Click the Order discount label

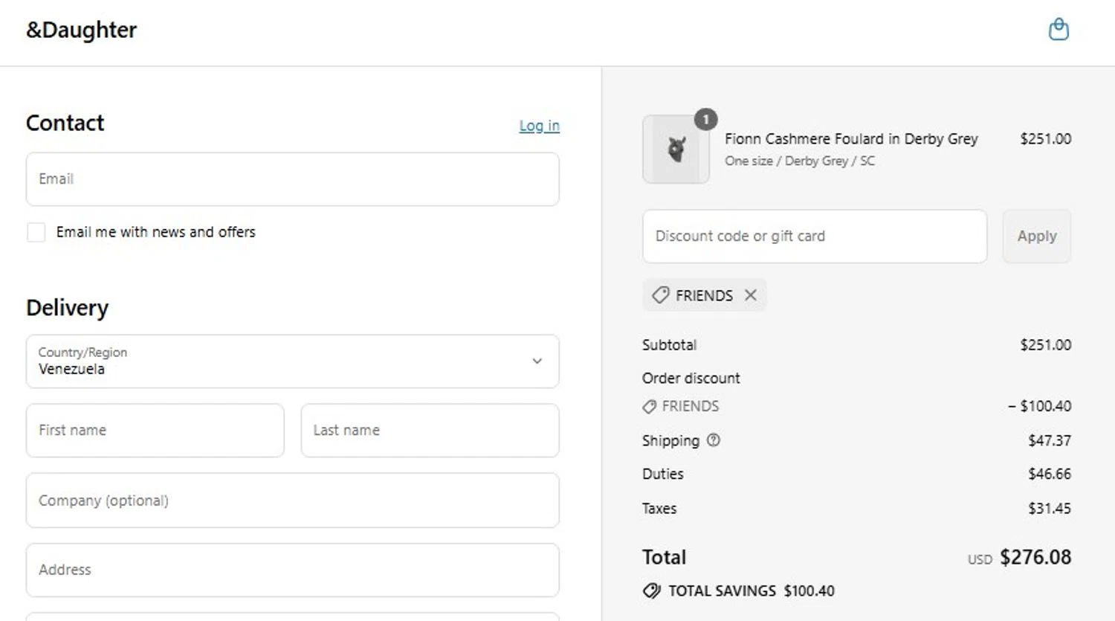click(691, 379)
